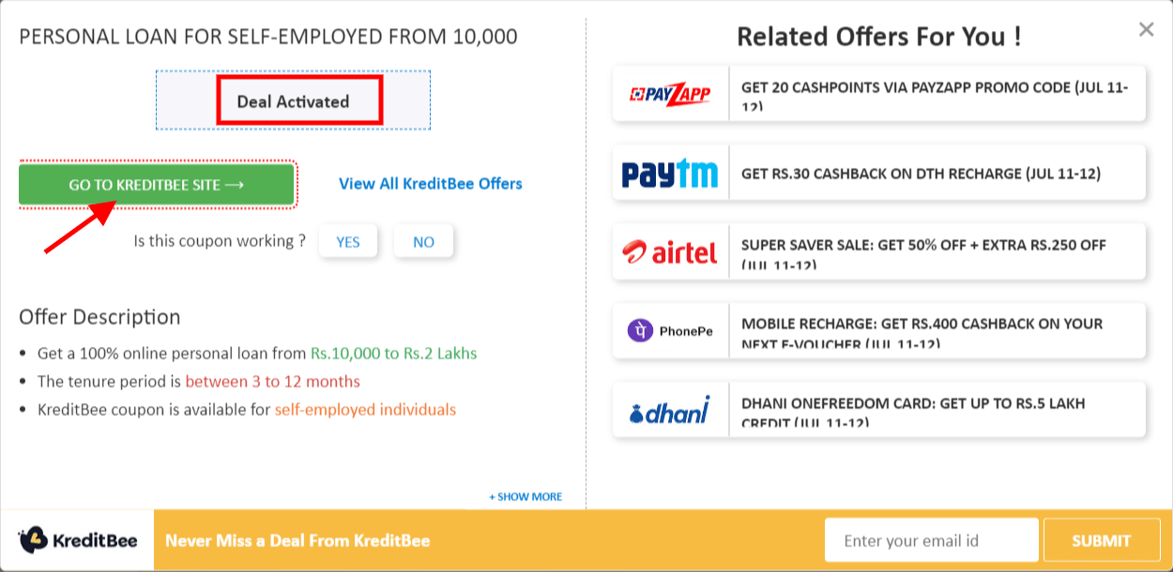
Task: Click NO for non-working coupon
Action: [x=423, y=241]
